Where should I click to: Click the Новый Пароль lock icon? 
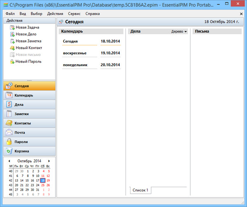12,62
